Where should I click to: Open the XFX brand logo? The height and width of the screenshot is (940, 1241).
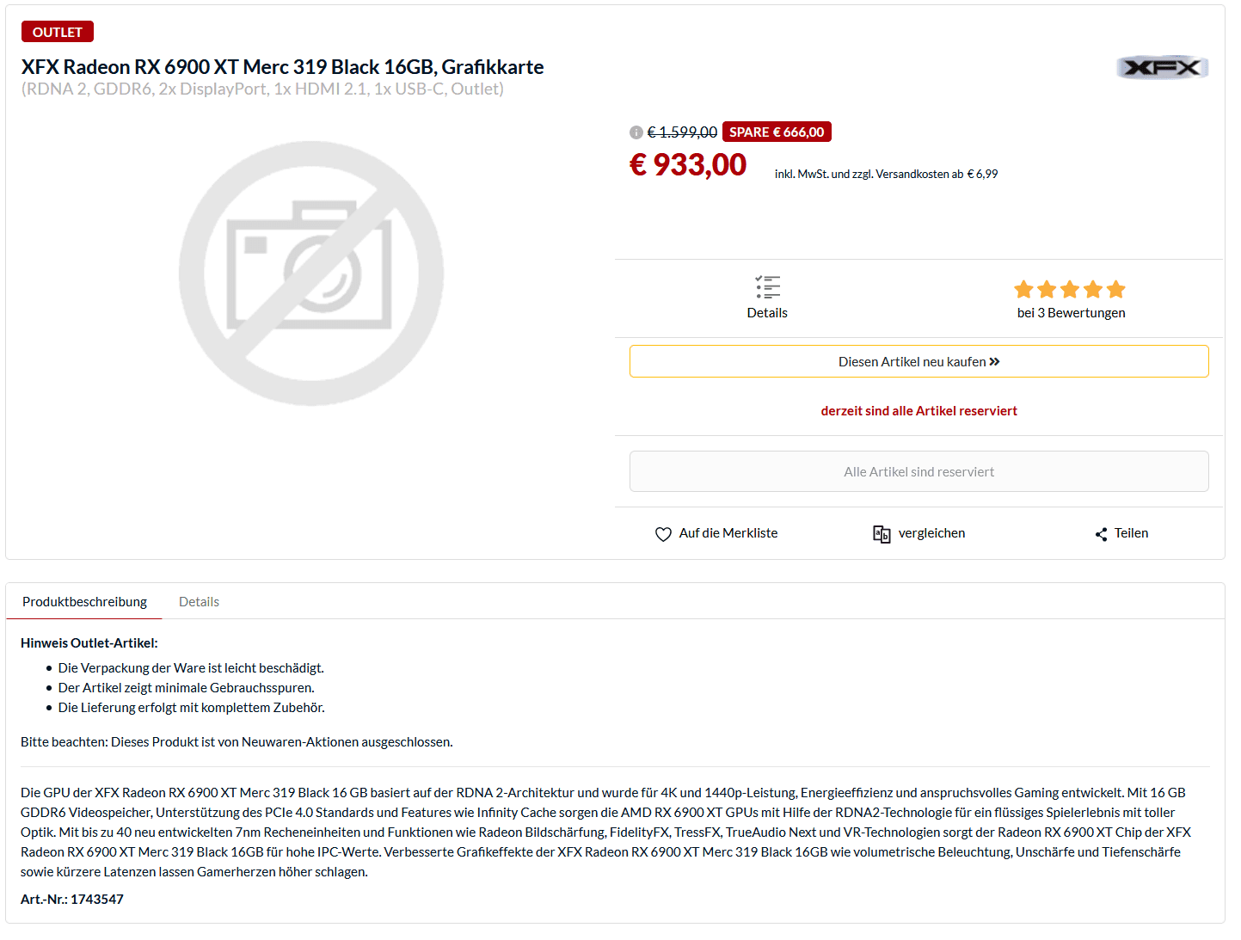[x=1162, y=67]
